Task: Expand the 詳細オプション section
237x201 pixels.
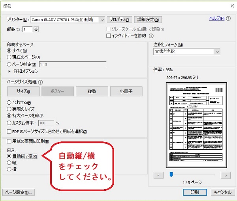Action: click(10, 71)
